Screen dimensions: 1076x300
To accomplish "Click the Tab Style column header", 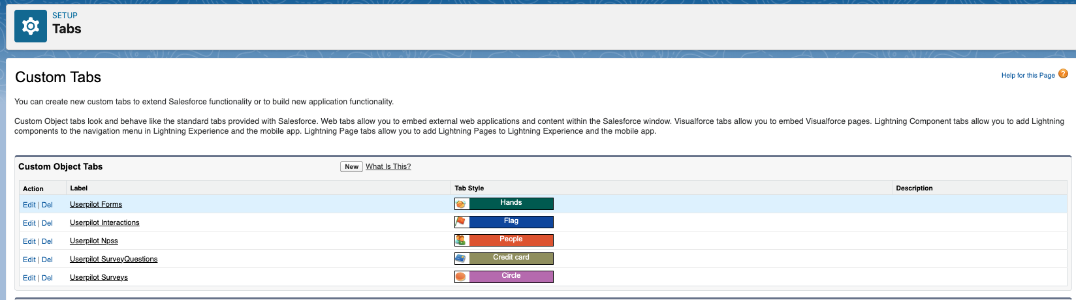I will click(469, 188).
